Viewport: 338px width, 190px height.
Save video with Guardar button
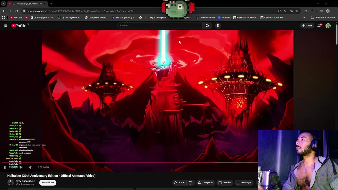click(224, 183)
